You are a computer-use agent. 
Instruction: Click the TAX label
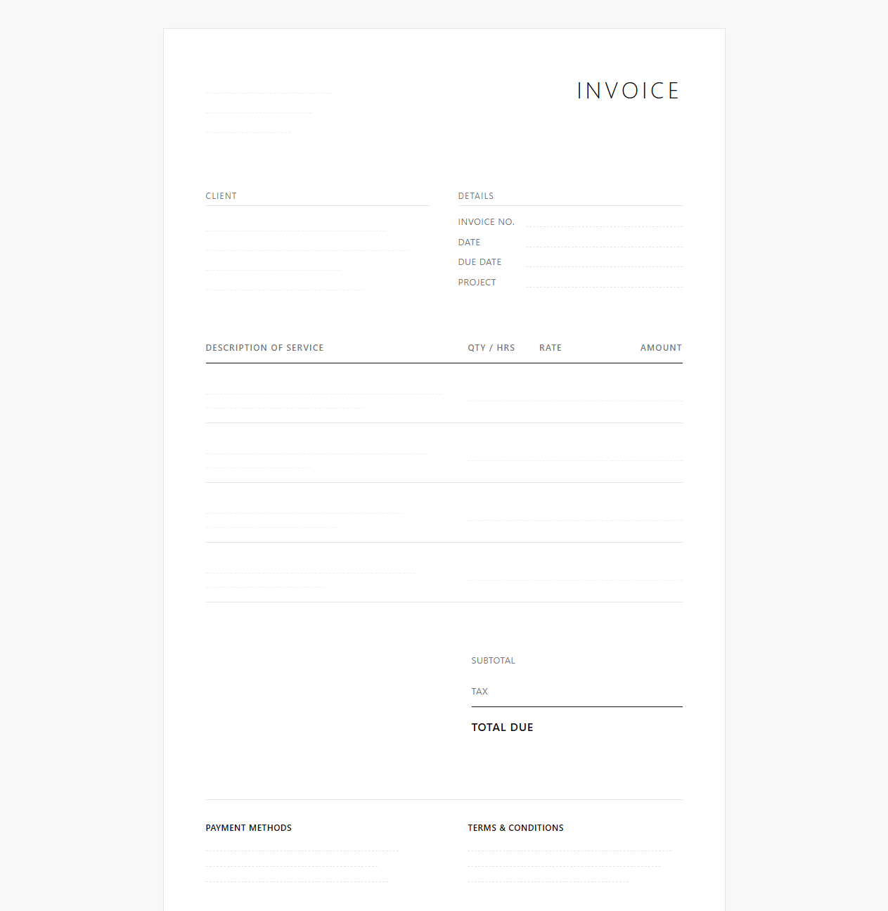[480, 692]
